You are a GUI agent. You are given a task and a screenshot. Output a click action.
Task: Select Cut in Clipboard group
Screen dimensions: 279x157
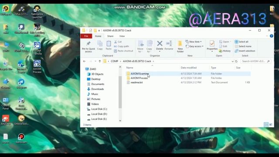point(118,42)
